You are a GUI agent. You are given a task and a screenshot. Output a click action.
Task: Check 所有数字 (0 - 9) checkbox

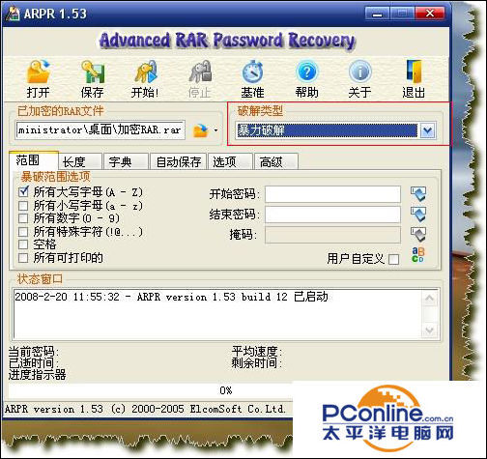pyautogui.click(x=23, y=218)
